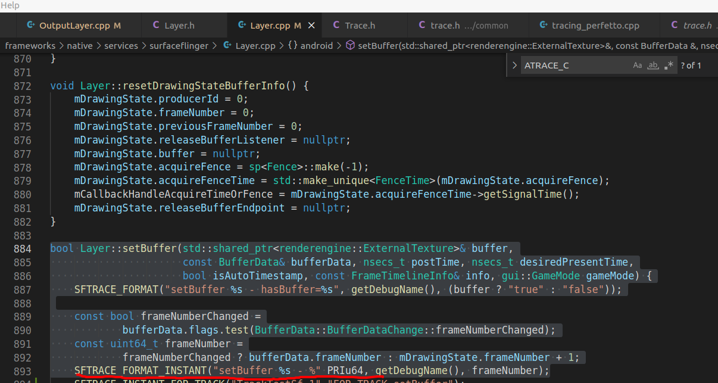Switch to the Trace.h tab
Screen dimensions: 718x383
point(360,26)
